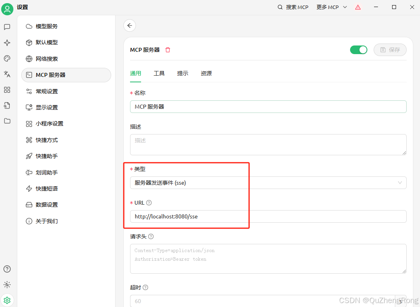The height and width of the screenshot is (307, 420).
Task: Click the URL input field
Action: tap(268, 216)
